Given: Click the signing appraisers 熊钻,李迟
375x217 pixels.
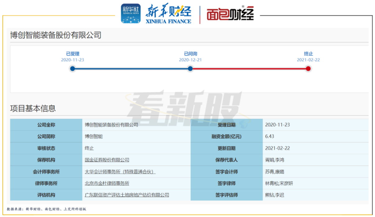Looking at the screenshot, I should (x=274, y=195).
